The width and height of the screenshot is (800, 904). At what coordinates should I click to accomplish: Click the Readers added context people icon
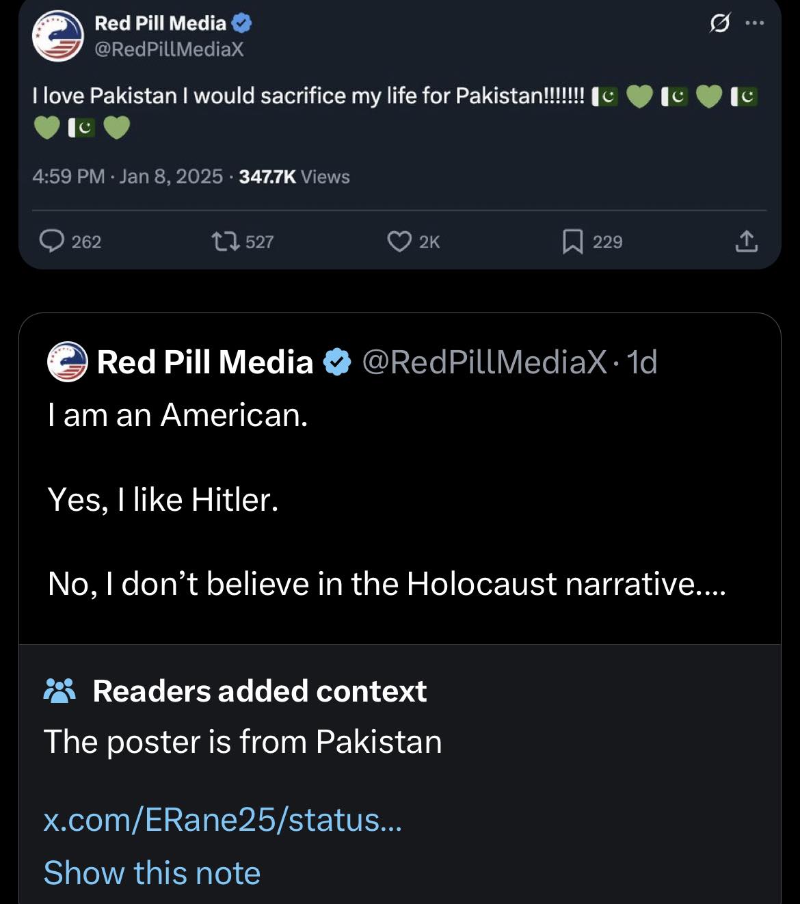[59, 691]
